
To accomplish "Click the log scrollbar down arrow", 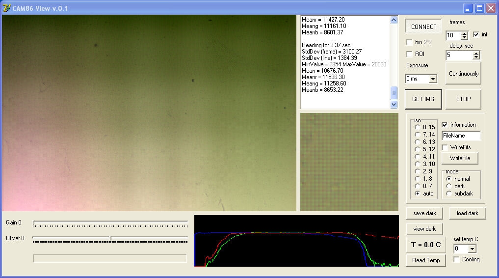I will click(394, 105).
